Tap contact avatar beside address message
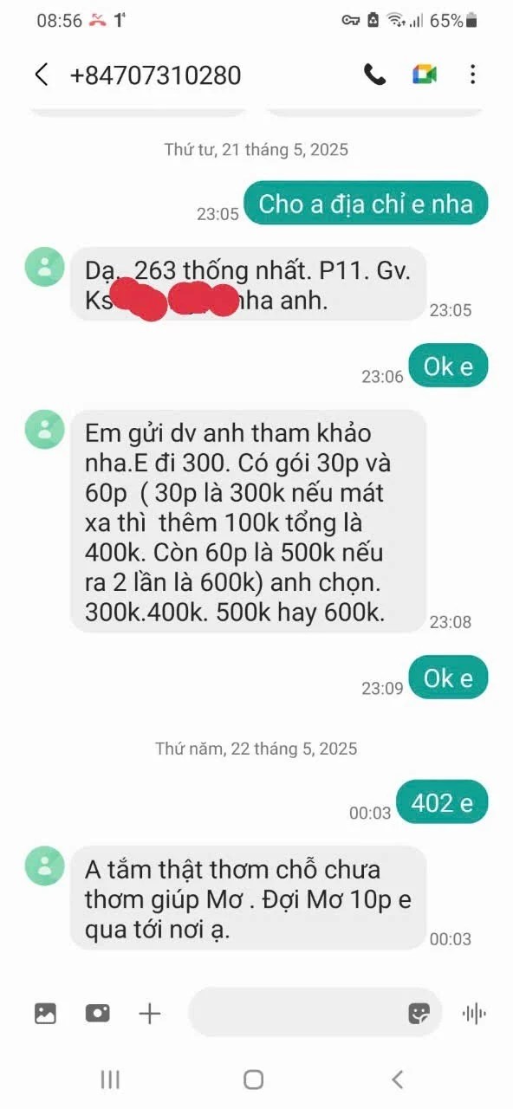Screen dimensions: 513x1109 point(44,266)
